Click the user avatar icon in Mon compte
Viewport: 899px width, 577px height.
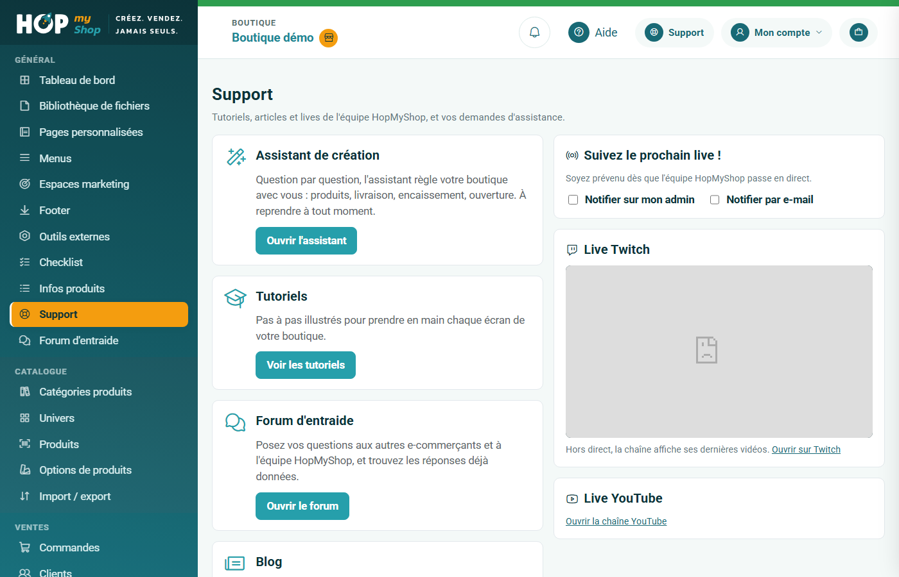(740, 32)
